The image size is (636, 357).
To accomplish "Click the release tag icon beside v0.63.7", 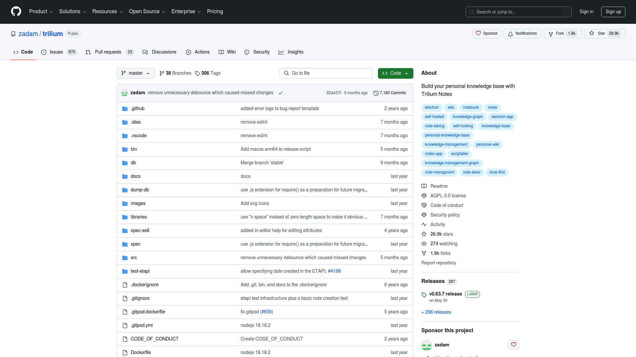I will click(424, 295).
